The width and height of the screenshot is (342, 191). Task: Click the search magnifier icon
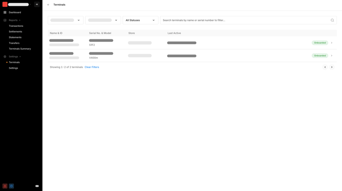332,20
